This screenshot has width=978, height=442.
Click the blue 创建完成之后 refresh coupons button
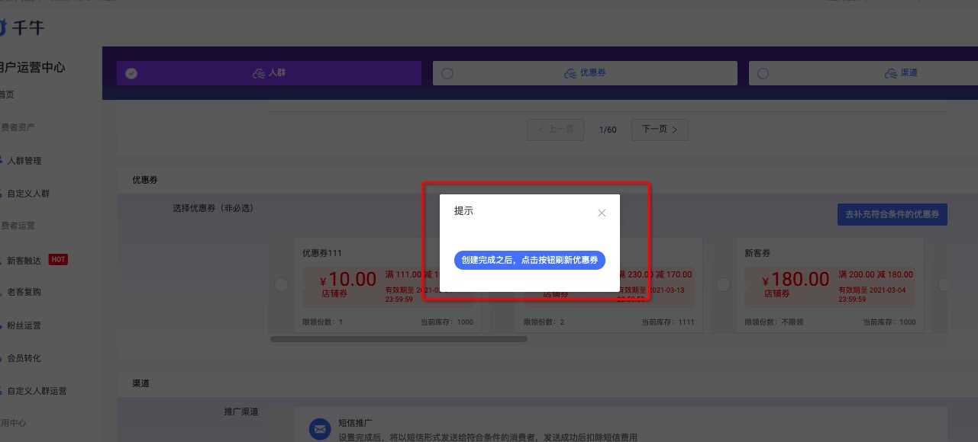530,260
